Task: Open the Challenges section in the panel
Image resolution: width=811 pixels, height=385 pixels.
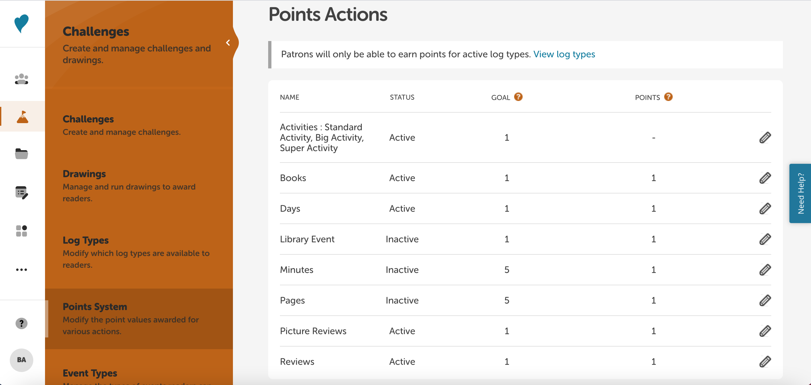Action: coord(88,119)
